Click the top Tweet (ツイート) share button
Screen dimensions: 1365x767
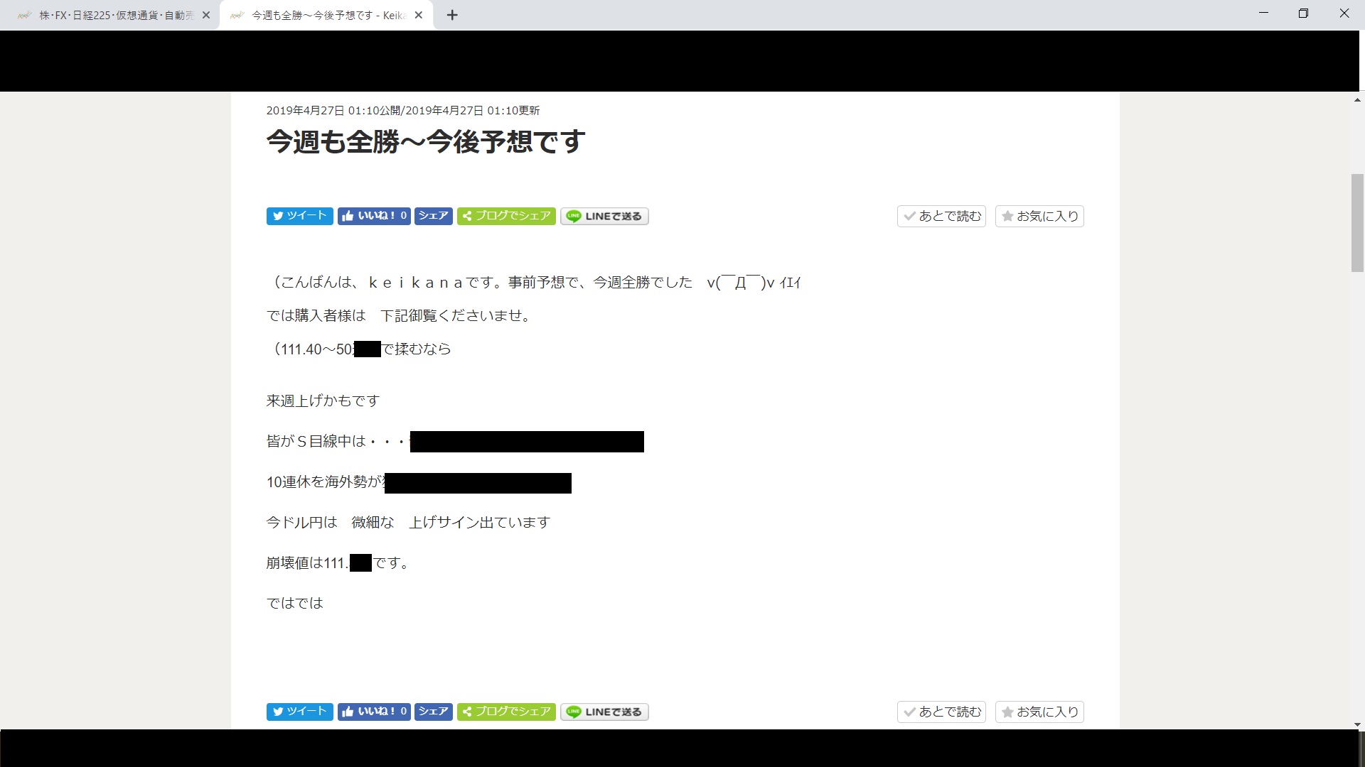(x=299, y=216)
